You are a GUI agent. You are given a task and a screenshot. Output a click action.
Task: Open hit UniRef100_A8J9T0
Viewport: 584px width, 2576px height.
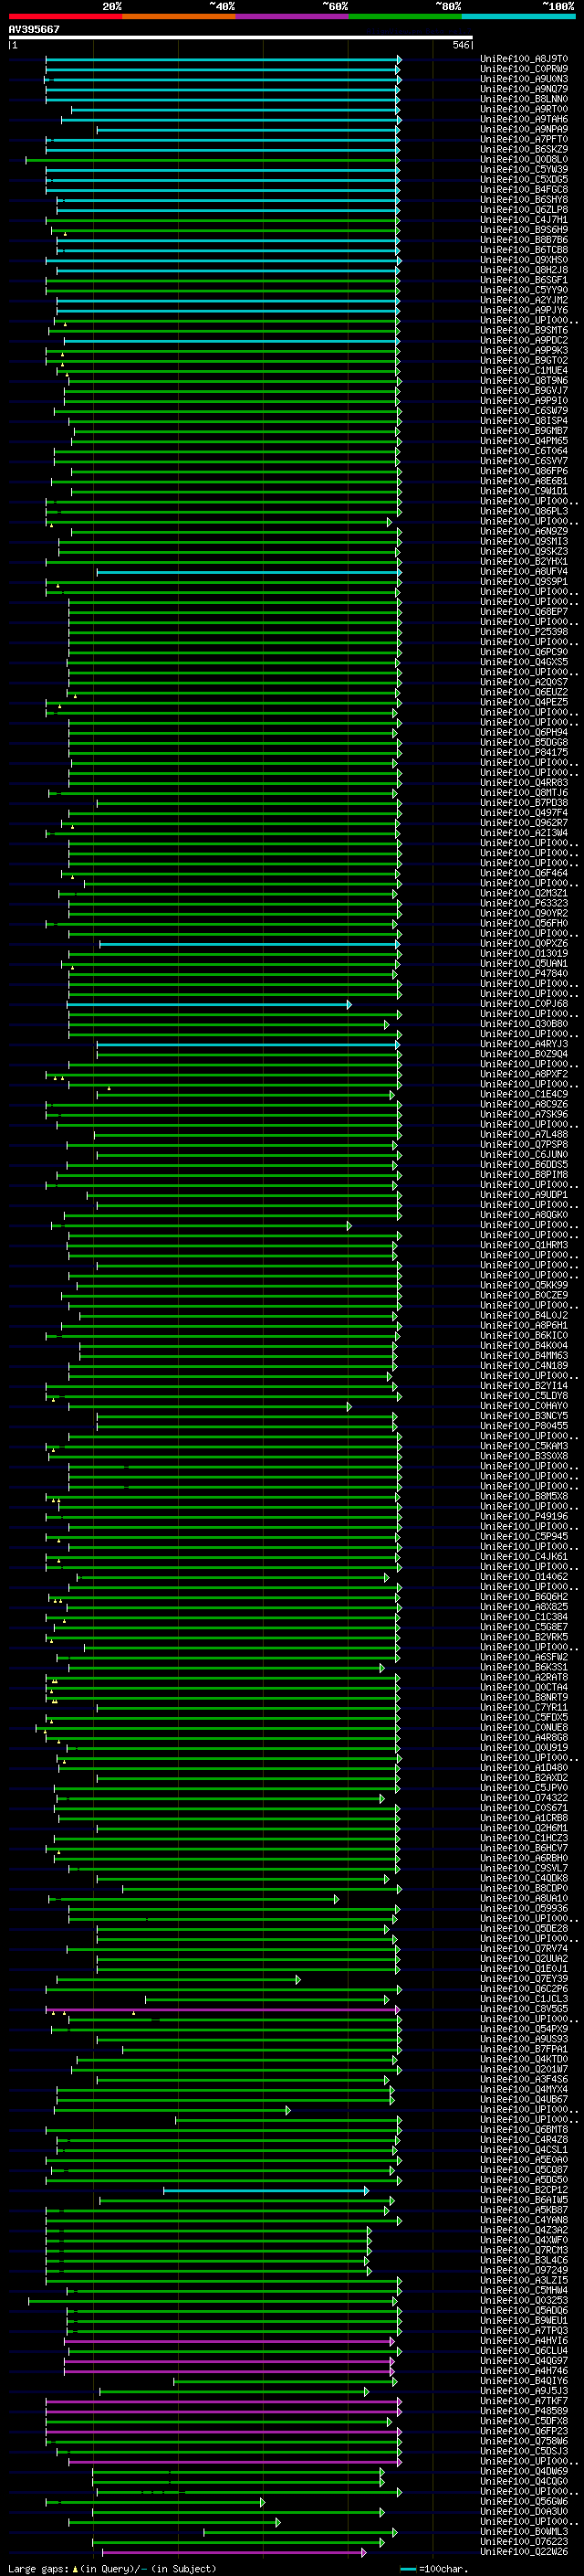click(524, 59)
